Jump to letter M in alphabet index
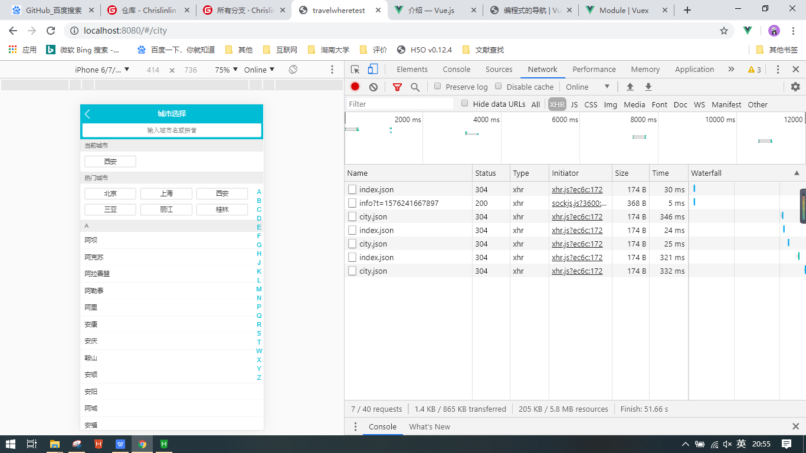This screenshot has height=453, width=806. point(259,289)
